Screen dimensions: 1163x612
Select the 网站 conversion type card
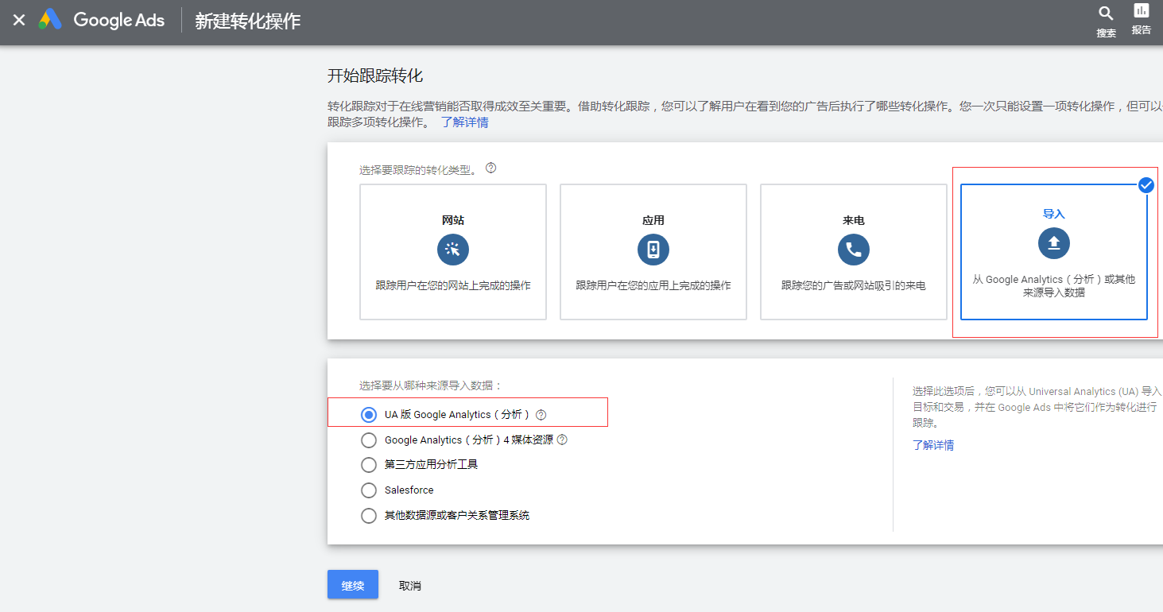coord(453,252)
